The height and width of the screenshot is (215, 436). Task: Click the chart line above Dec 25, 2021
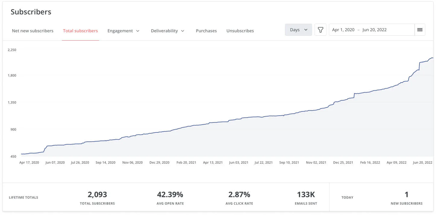pyautogui.click(x=343, y=100)
